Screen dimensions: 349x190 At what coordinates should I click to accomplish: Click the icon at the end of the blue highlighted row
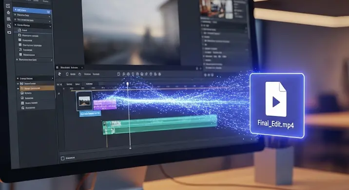click(49, 12)
